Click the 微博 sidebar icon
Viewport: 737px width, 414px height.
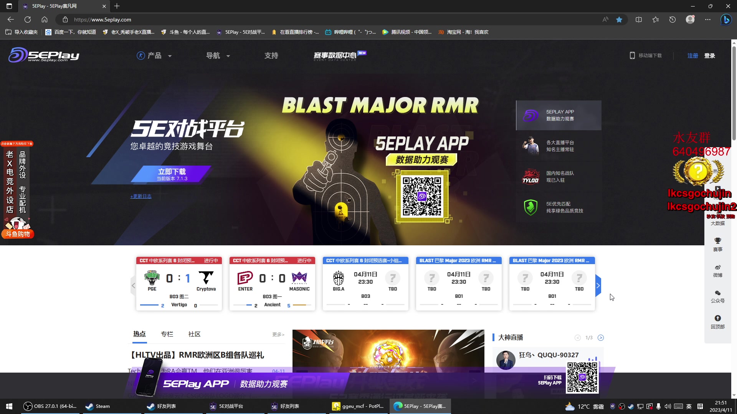pos(717,271)
